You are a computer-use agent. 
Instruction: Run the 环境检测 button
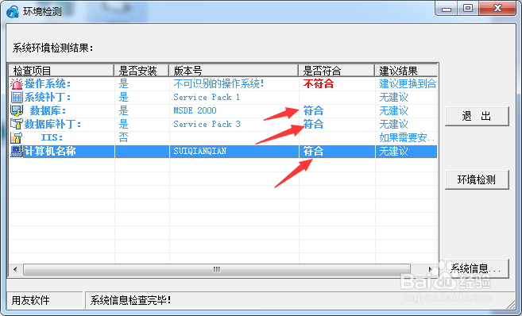(477, 179)
